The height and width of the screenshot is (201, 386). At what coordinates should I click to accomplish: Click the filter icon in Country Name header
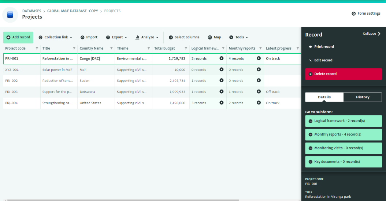(x=111, y=48)
